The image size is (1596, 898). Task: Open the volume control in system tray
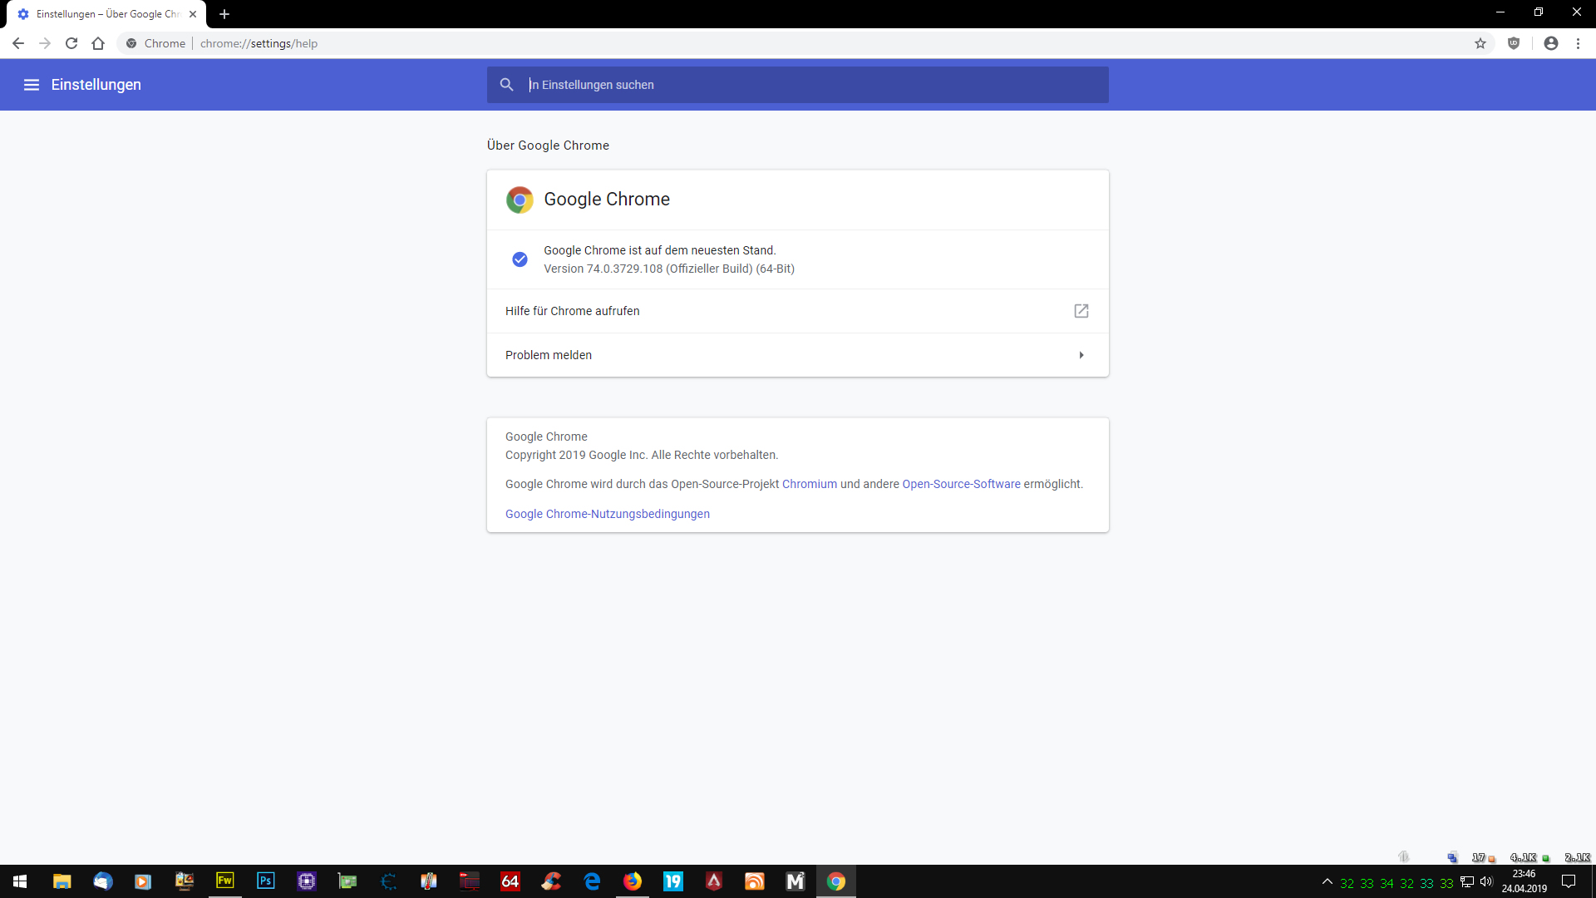1486,881
